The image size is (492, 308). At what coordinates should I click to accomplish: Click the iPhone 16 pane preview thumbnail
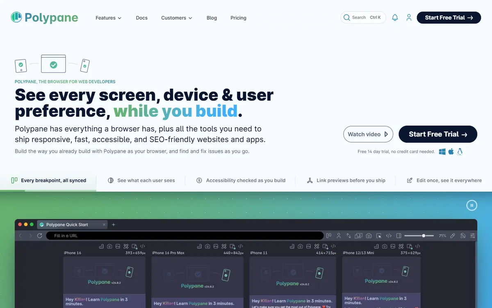[105, 282]
